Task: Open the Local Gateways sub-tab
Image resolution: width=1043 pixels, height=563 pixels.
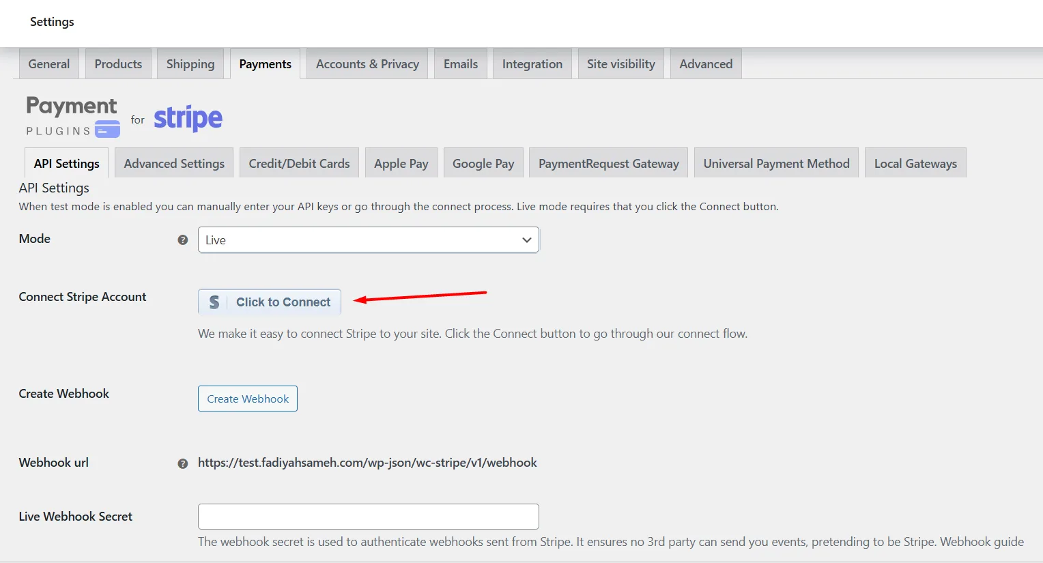Action: [x=915, y=163]
